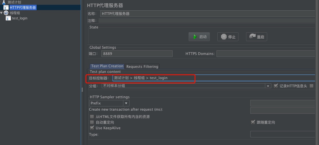319x145 pixels.
Task: Select HTTP代理服务器 tree item
Action: [x=23, y=8]
